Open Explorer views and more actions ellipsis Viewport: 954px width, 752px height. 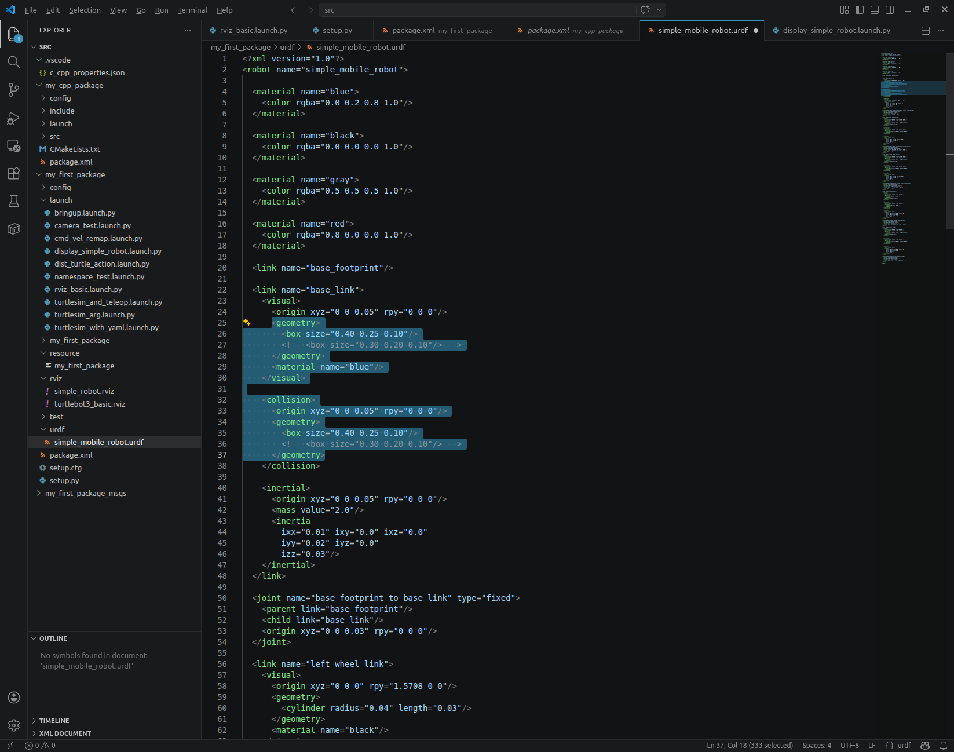[187, 30]
